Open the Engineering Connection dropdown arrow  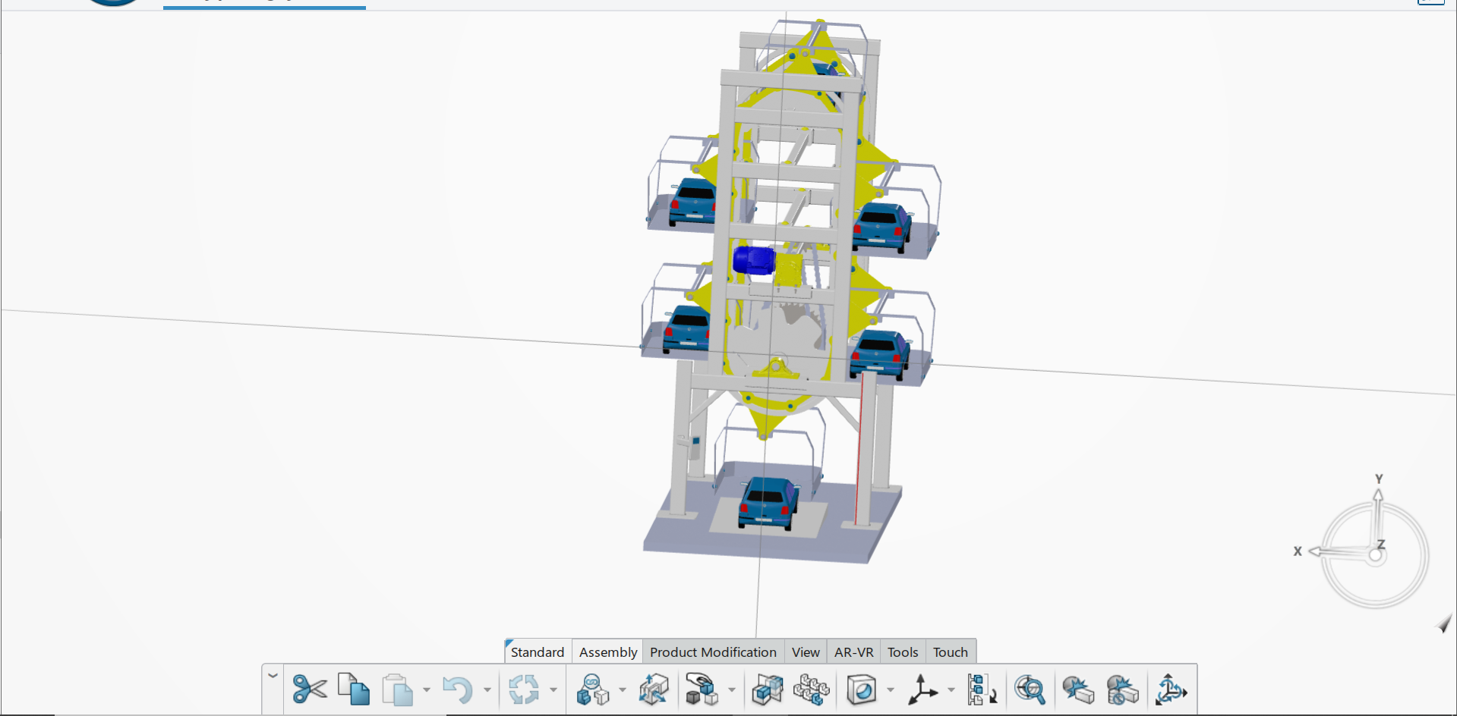pyautogui.click(x=623, y=690)
